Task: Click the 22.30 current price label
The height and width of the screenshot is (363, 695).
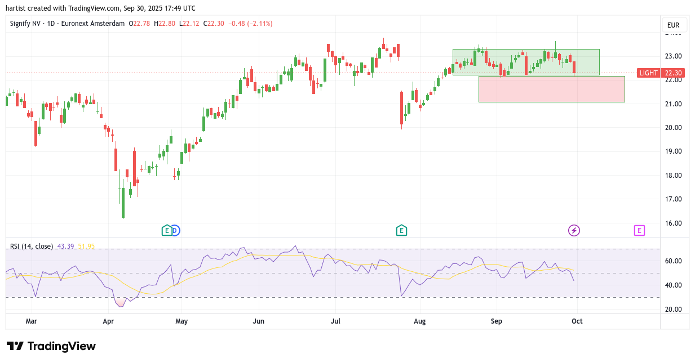Action: click(673, 73)
